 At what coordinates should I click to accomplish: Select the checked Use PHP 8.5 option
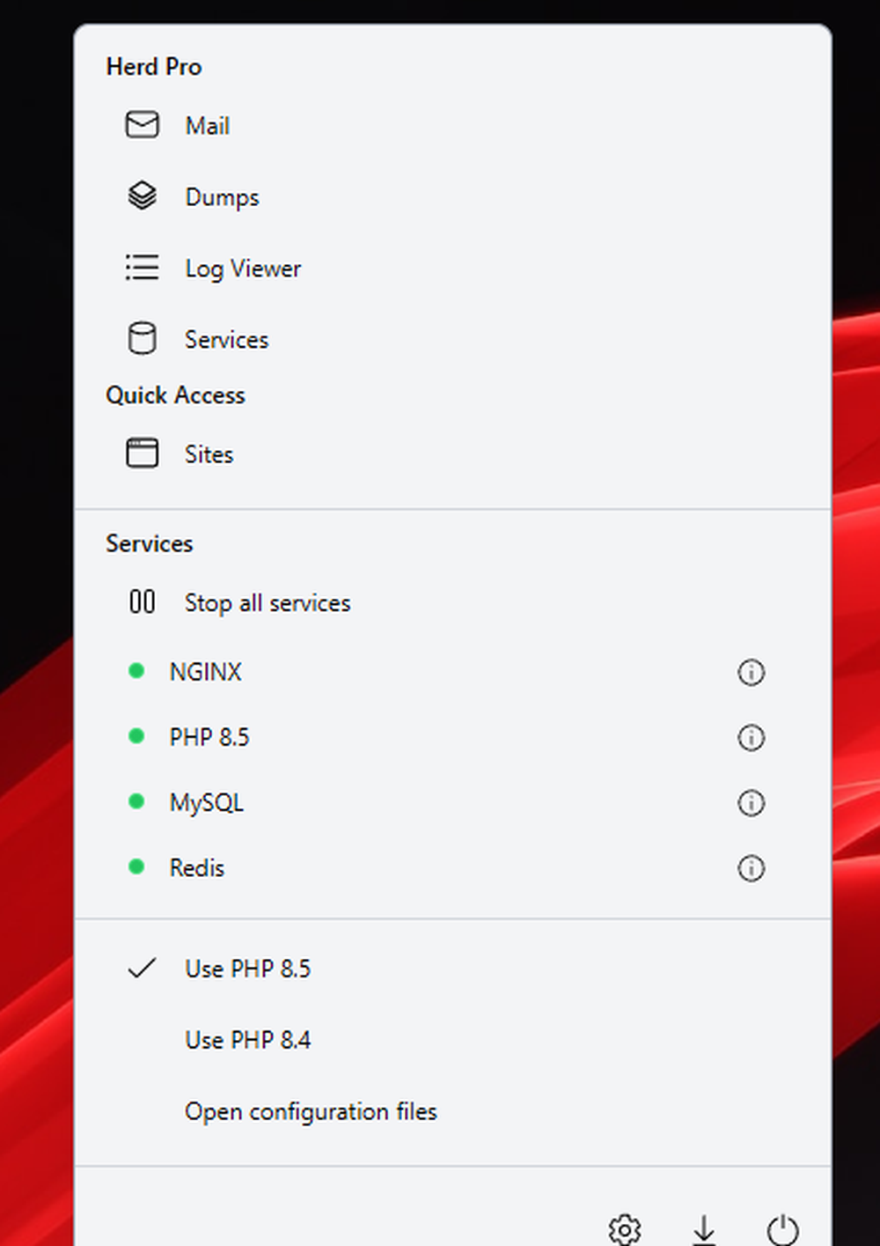tap(247, 968)
